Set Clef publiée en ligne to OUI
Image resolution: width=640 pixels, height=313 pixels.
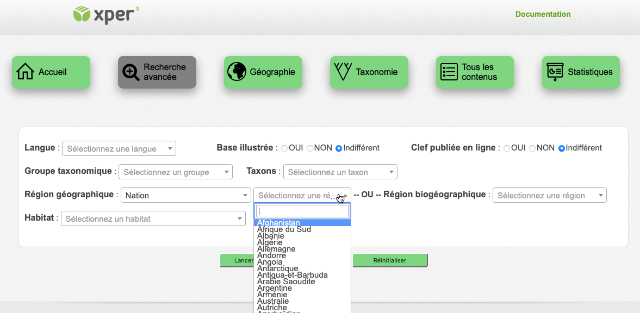pos(507,148)
